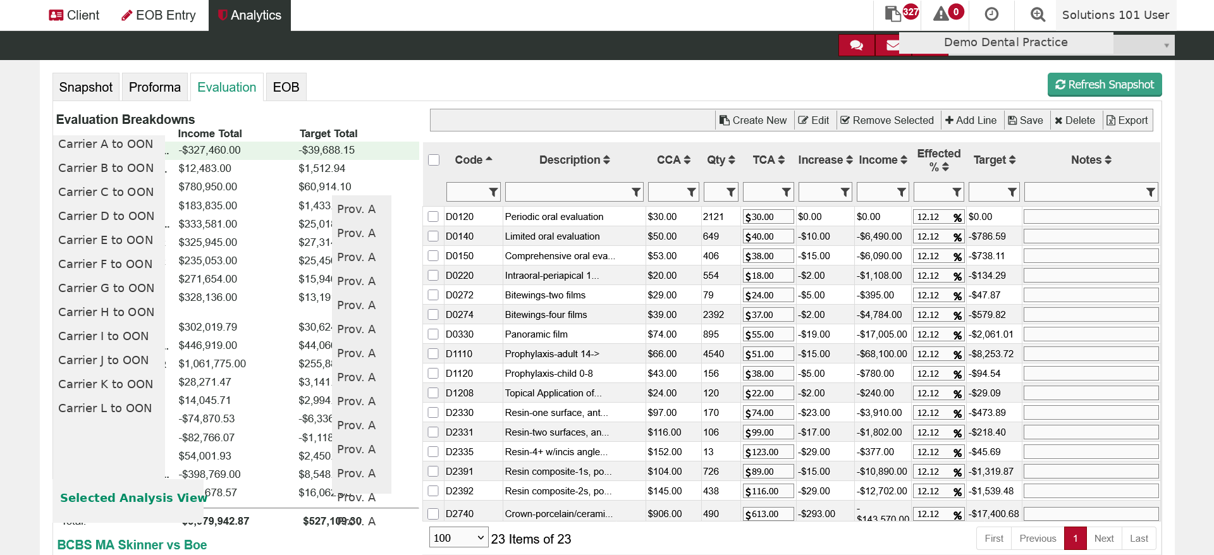Go to the Next page
This screenshot has width=1214, height=555.
1104,539
